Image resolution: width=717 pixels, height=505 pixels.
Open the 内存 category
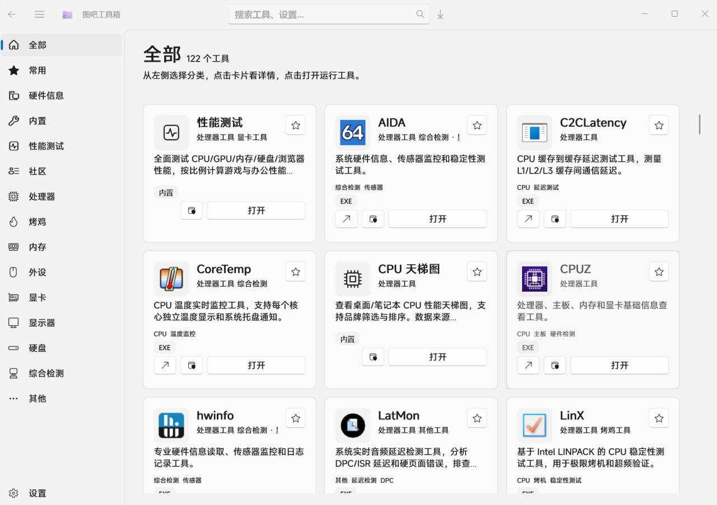[62, 247]
